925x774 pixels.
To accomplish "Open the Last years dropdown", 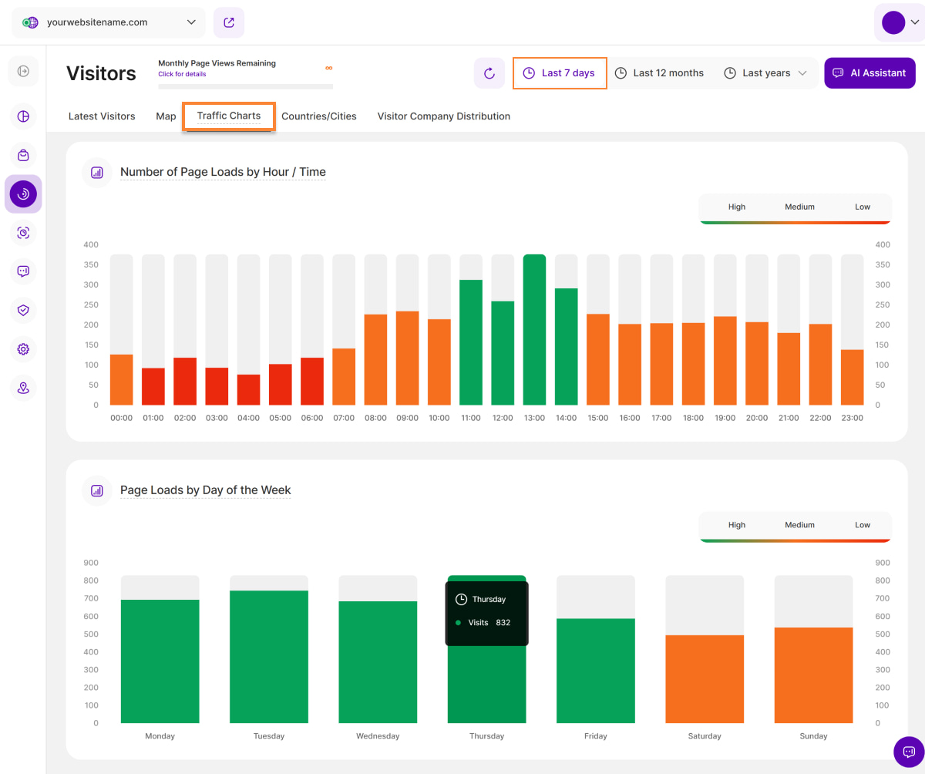I will pos(765,73).
